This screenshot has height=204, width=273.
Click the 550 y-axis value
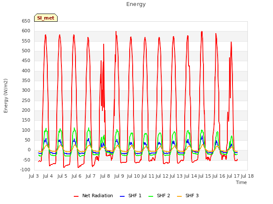(x=26, y=41)
